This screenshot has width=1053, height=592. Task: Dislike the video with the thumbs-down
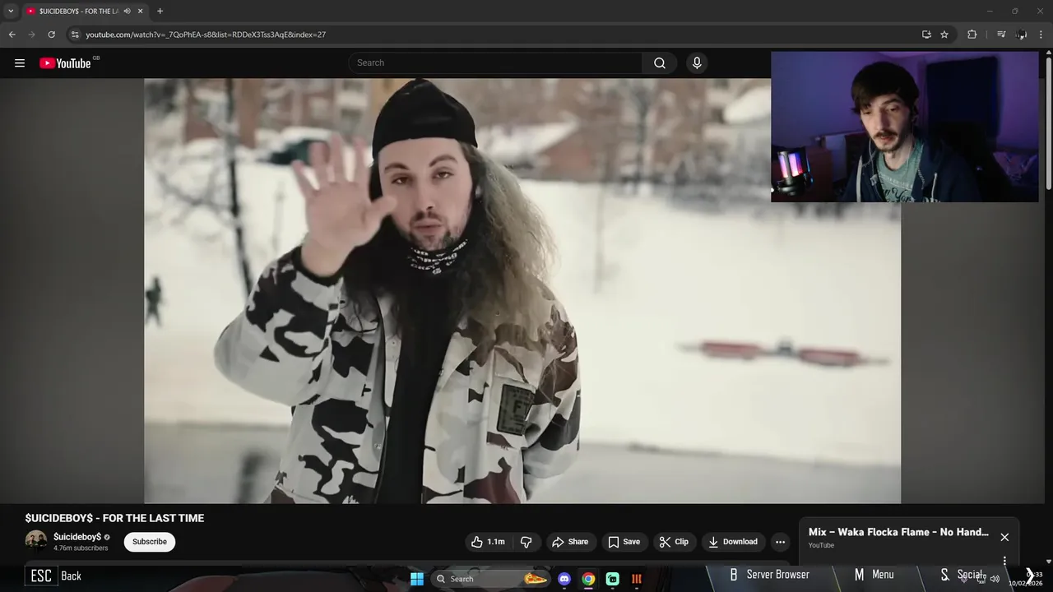point(526,542)
